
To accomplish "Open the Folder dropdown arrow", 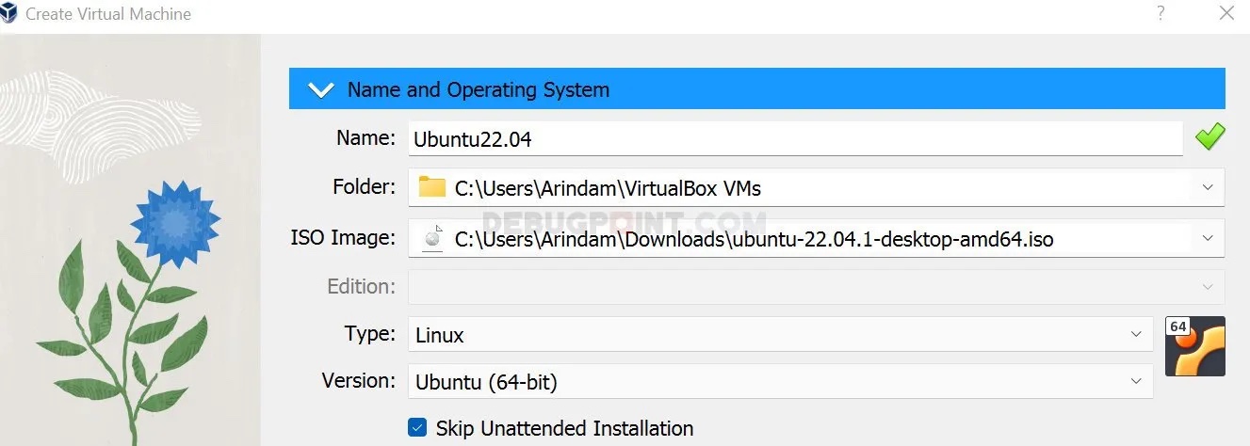I will click(1208, 187).
